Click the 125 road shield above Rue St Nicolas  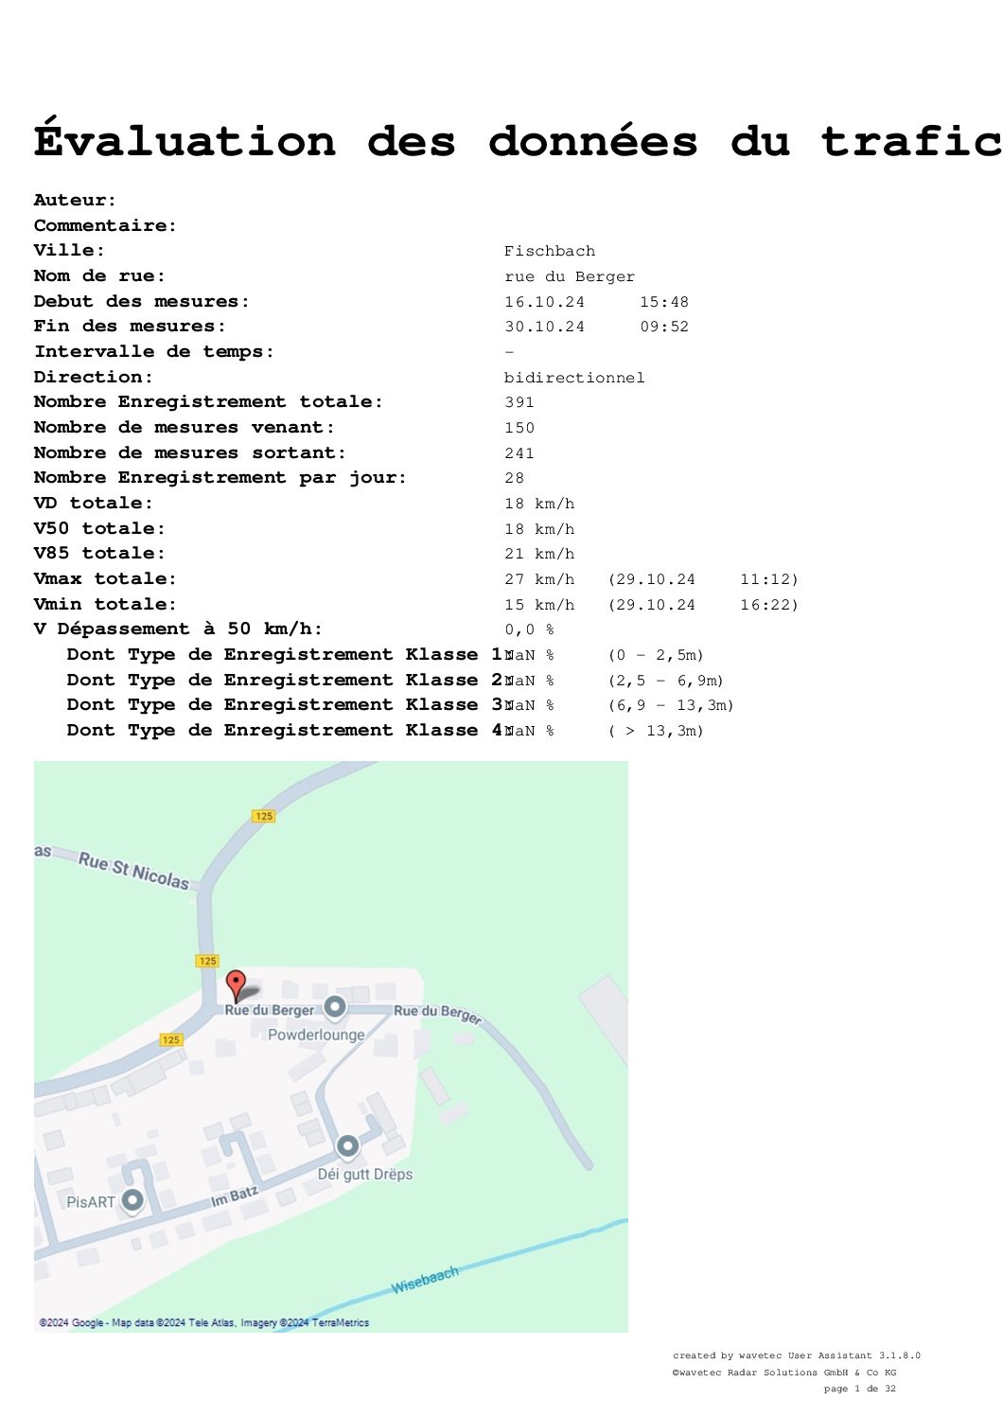263,816
